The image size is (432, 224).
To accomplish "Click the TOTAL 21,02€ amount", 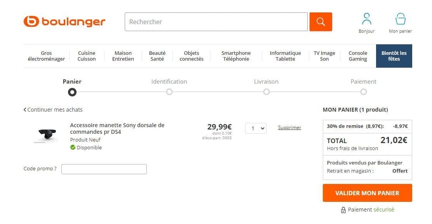I will point(394,140).
